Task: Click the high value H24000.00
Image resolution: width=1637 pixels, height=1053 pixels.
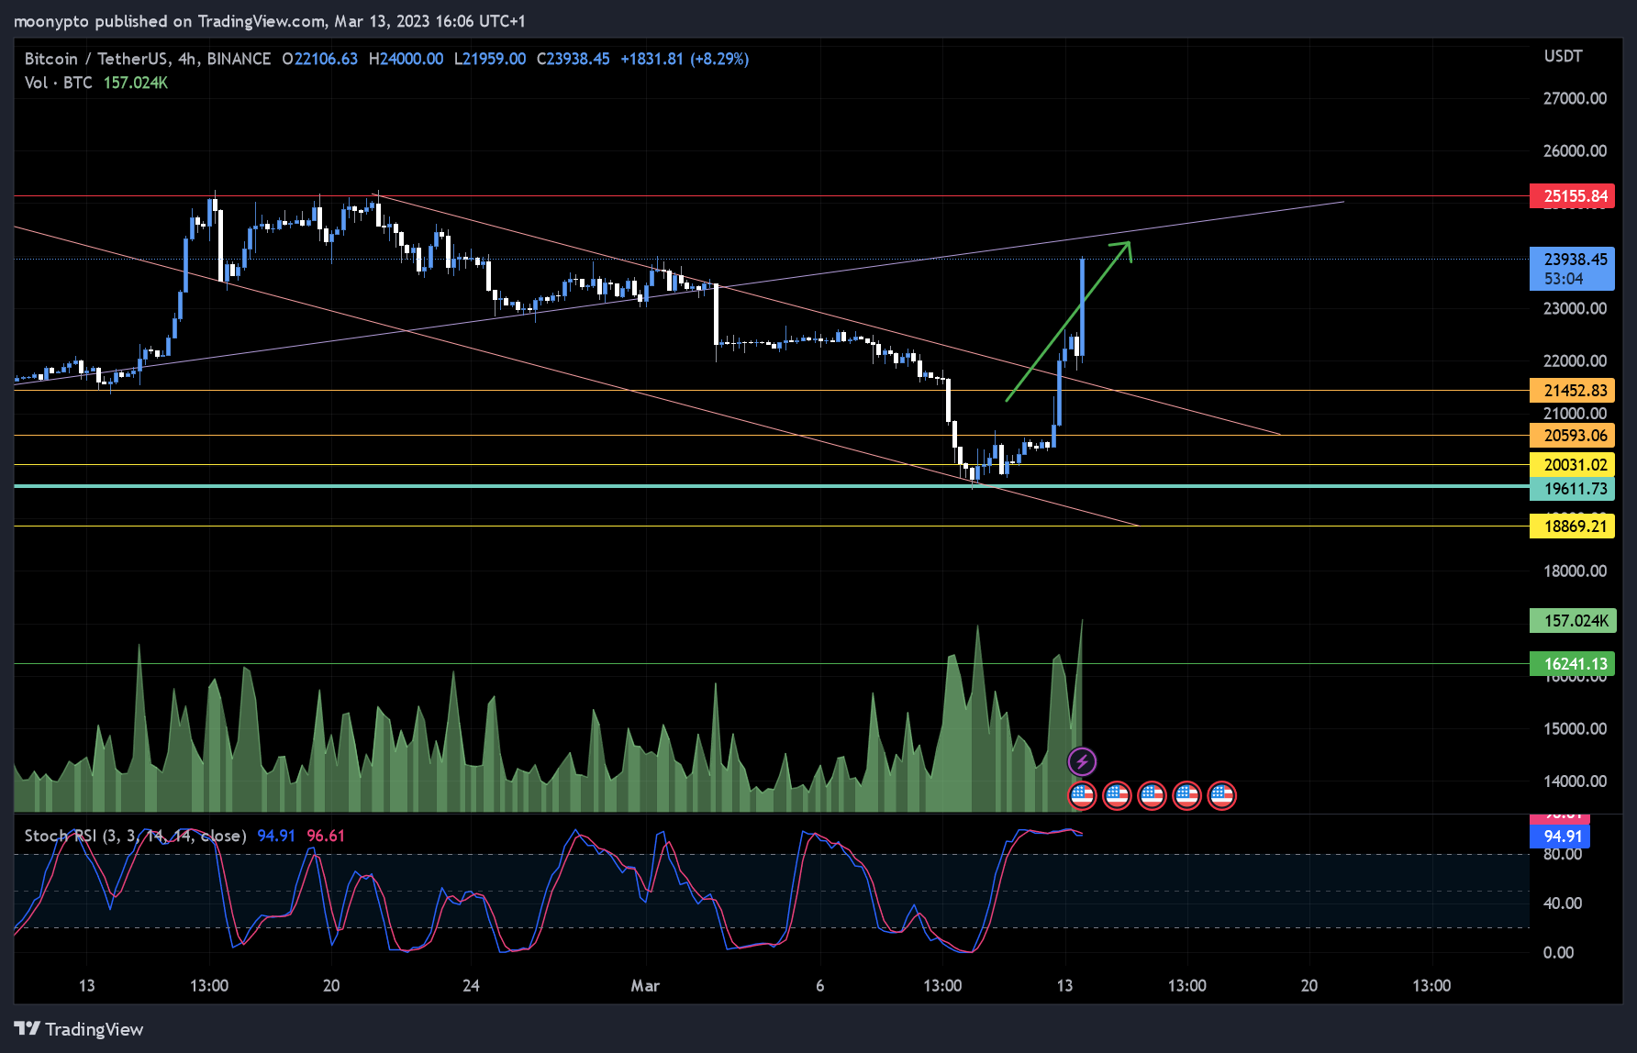Action: (x=406, y=59)
